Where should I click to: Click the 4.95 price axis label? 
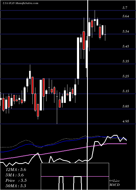[x=125, y=121]
